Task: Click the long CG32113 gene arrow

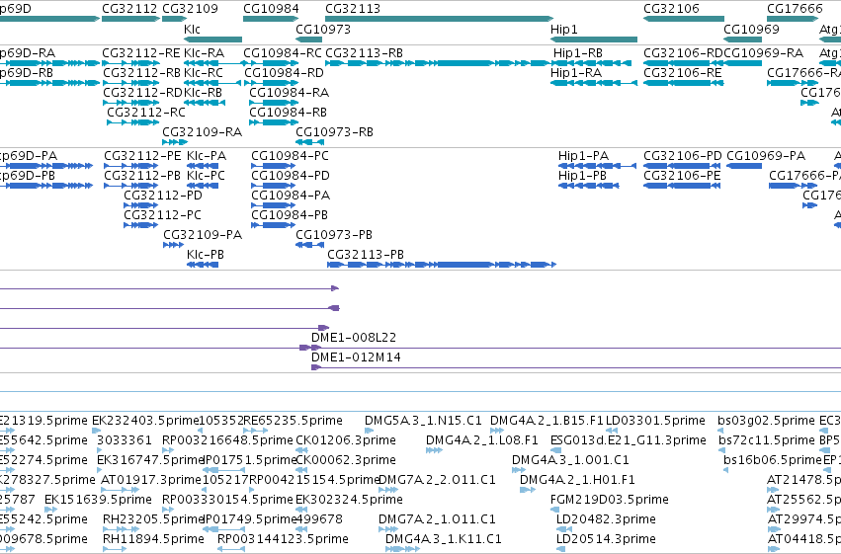Action: (x=439, y=19)
